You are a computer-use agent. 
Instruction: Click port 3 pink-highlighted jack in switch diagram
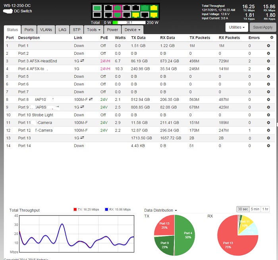(x=118, y=8)
